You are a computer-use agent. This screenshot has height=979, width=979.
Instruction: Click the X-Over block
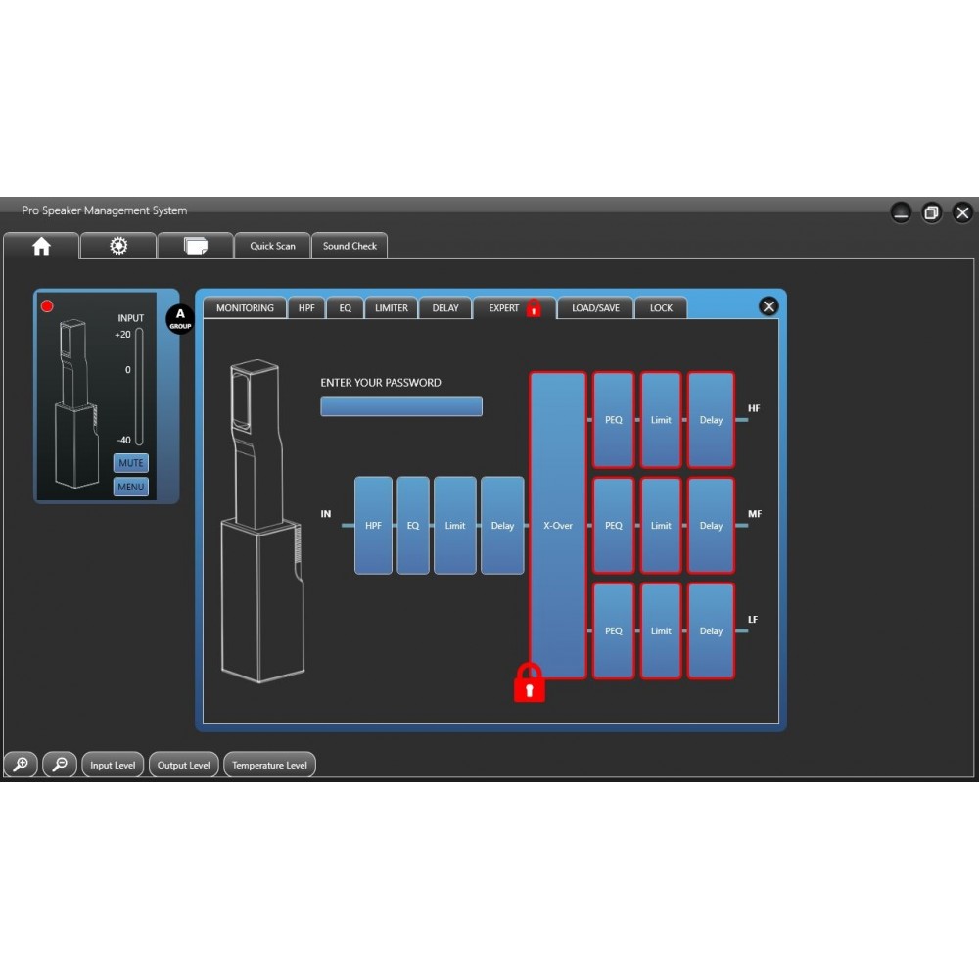point(558,526)
